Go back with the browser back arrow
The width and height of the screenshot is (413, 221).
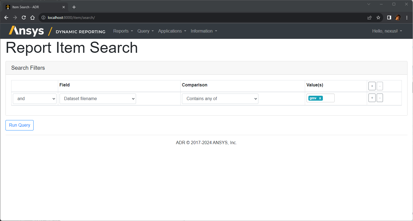pyautogui.click(x=6, y=18)
